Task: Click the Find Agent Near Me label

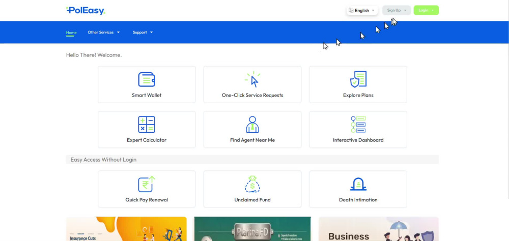Action: [x=252, y=140]
